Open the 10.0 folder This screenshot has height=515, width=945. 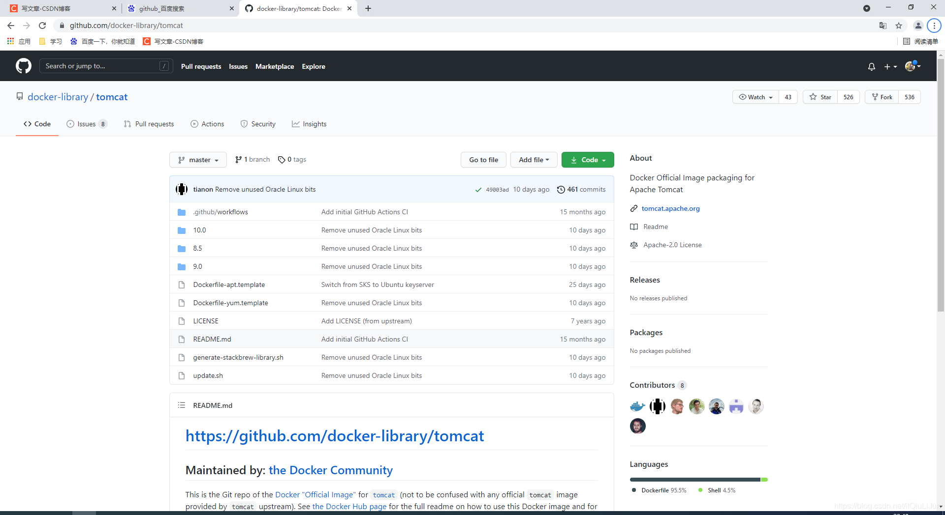click(199, 230)
